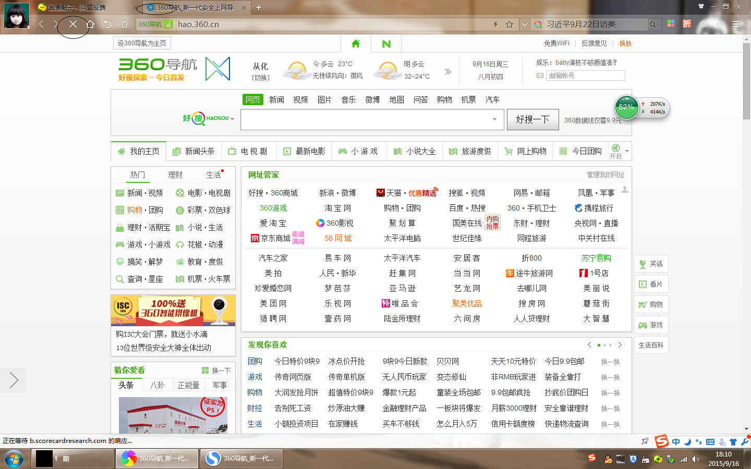Image resolution: width=751 pixels, height=469 pixels.
Task: Open Windows Start button
Action: (x=14, y=459)
